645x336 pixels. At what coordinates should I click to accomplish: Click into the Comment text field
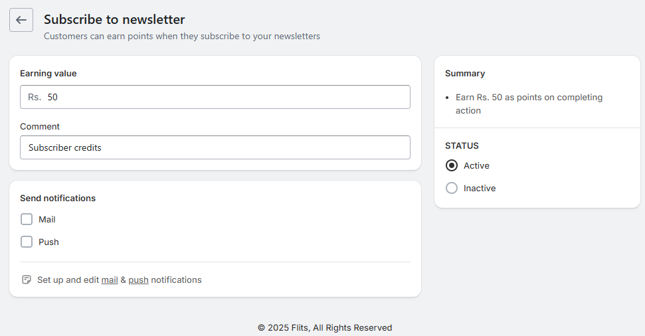tap(215, 147)
